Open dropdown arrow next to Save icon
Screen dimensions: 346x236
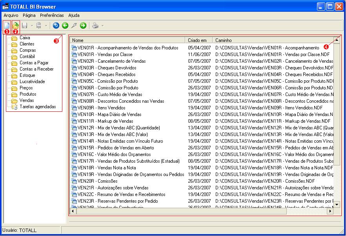(32, 26)
